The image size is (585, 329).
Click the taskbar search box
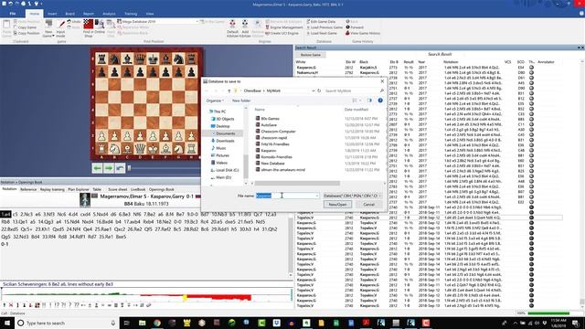(x=67, y=323)
